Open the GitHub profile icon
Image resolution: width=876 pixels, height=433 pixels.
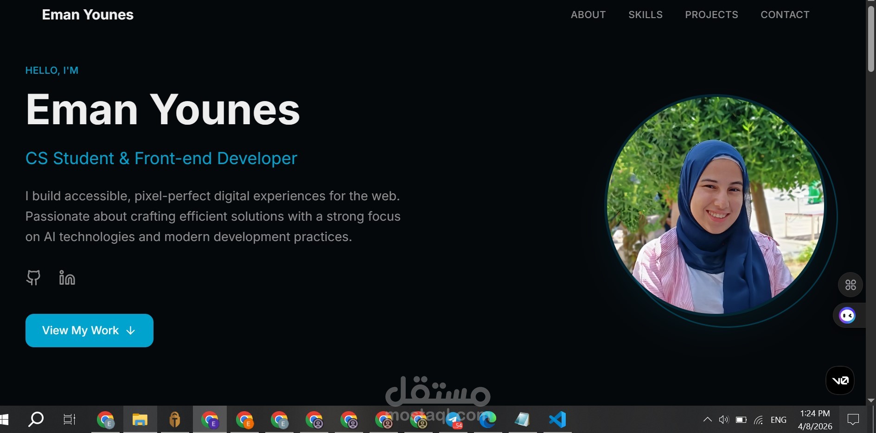point(33,278)
